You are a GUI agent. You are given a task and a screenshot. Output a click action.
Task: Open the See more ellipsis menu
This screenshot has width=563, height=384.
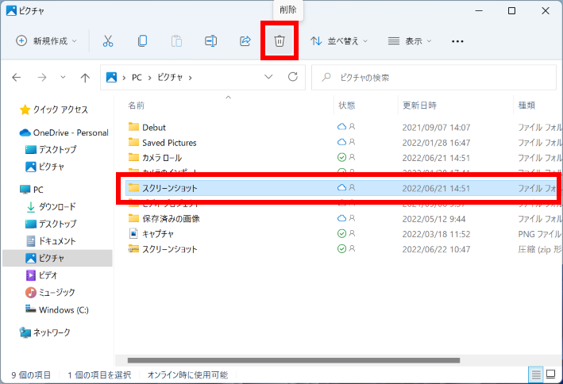pyautogui.click(x=457, y=41)
